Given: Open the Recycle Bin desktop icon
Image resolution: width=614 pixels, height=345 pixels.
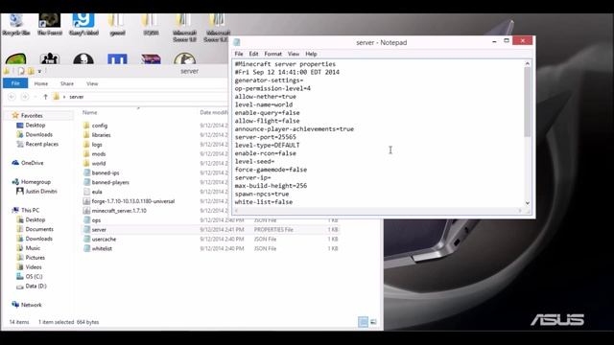Looking at the screenshot, I should point(16,24).
